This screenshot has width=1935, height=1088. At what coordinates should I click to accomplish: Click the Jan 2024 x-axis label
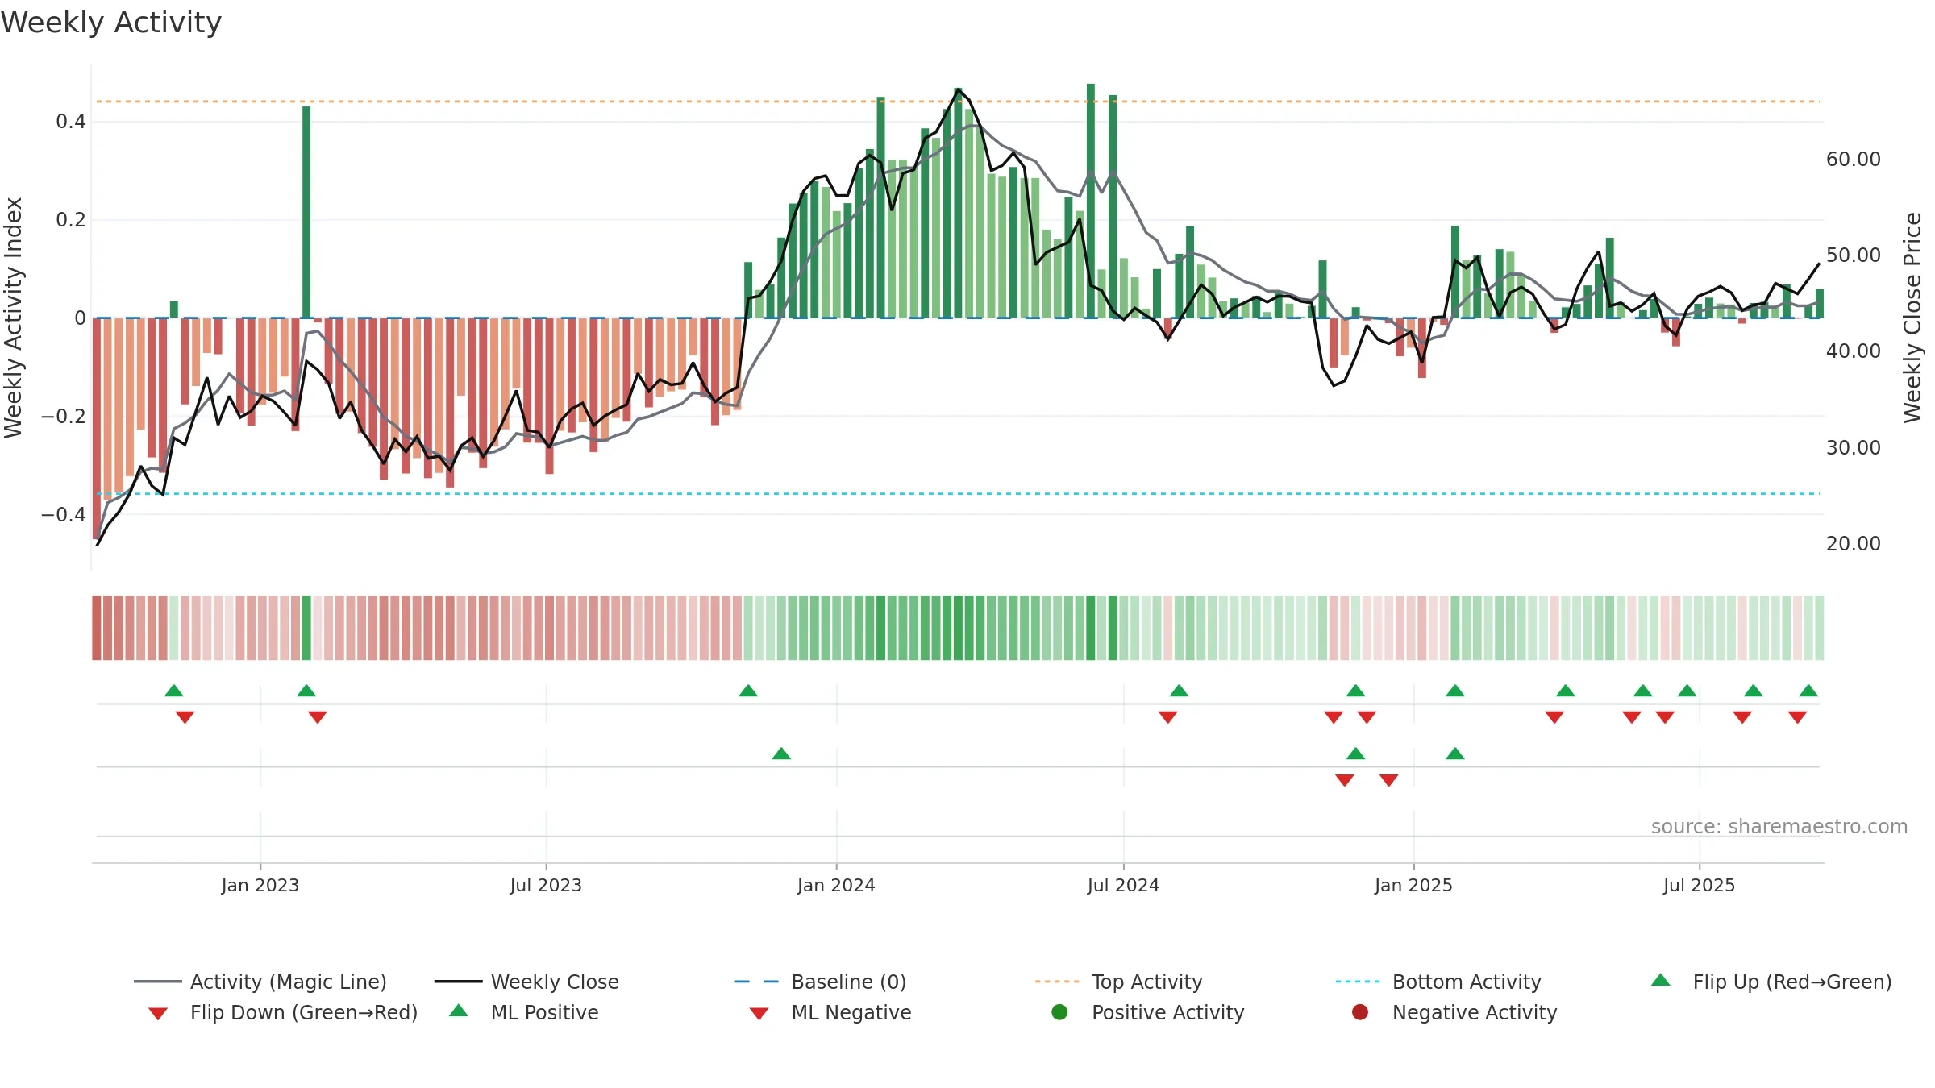pos(836,885)
